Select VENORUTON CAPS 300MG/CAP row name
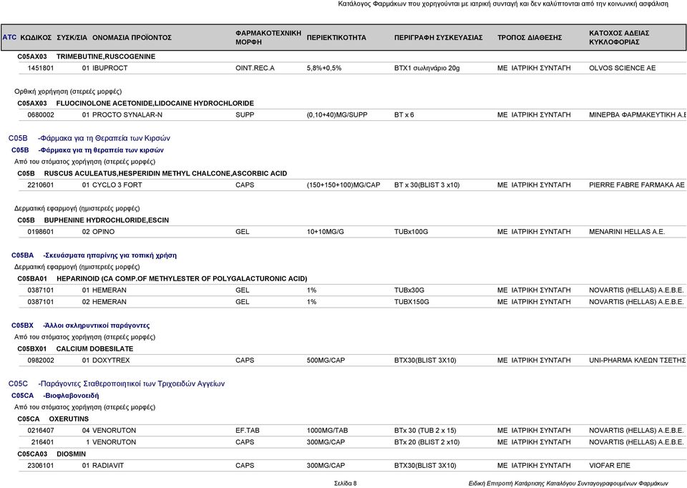The height and width of the screenshot is (488, 687). (114, 442)
